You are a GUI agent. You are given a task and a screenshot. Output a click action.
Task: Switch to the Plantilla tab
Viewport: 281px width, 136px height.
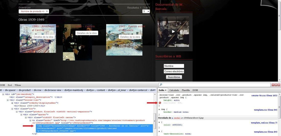(x=186, y=90)
